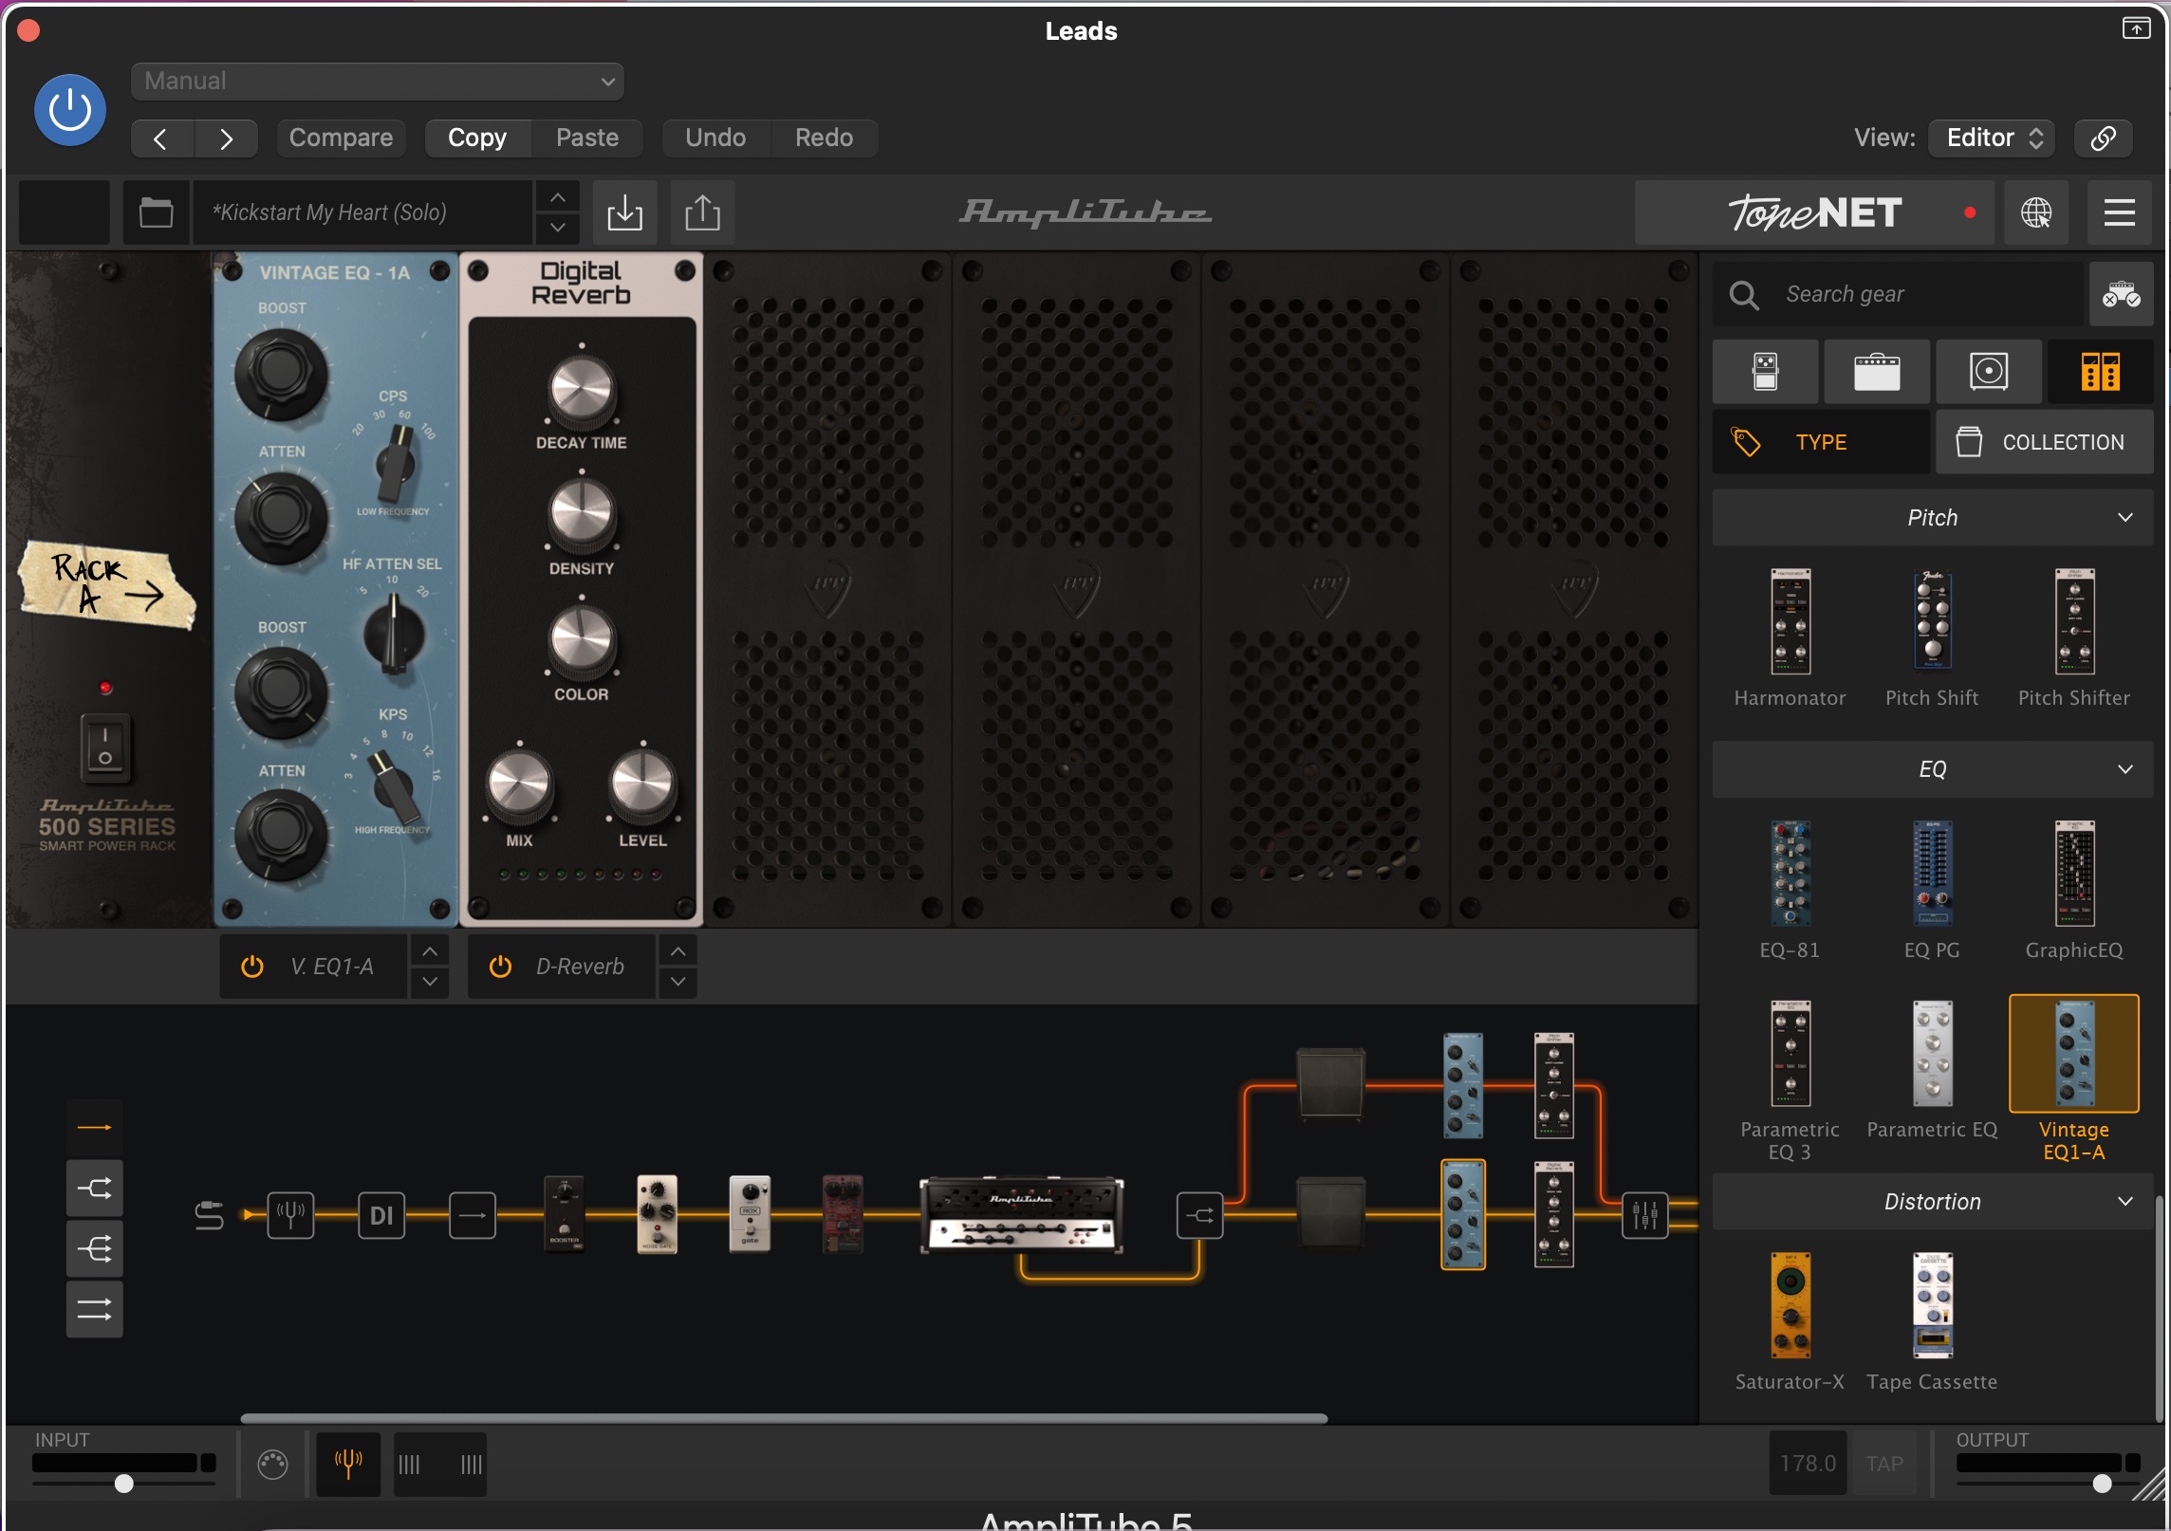Toggle the blue plugin bypass power button

(x=70, y=110)
